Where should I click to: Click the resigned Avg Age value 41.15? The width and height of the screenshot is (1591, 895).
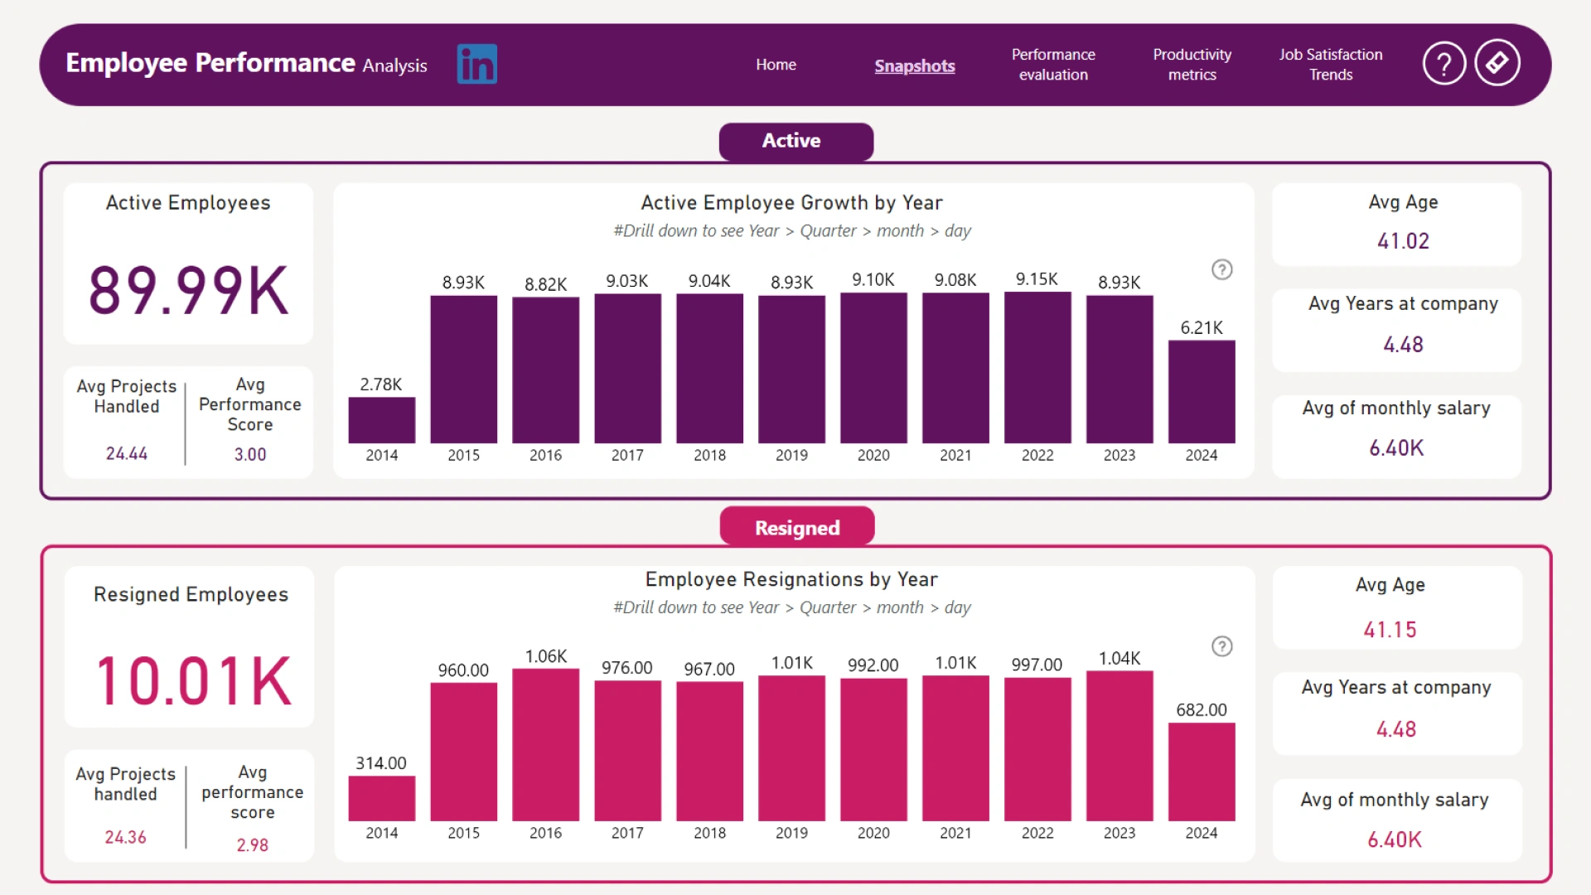click(x=1390, y=630)
